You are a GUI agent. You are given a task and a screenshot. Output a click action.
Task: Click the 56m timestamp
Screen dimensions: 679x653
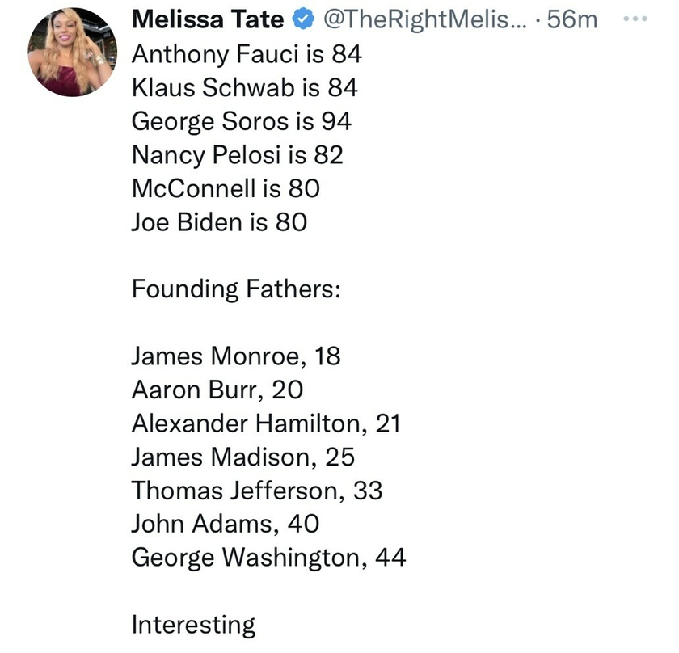572,19
